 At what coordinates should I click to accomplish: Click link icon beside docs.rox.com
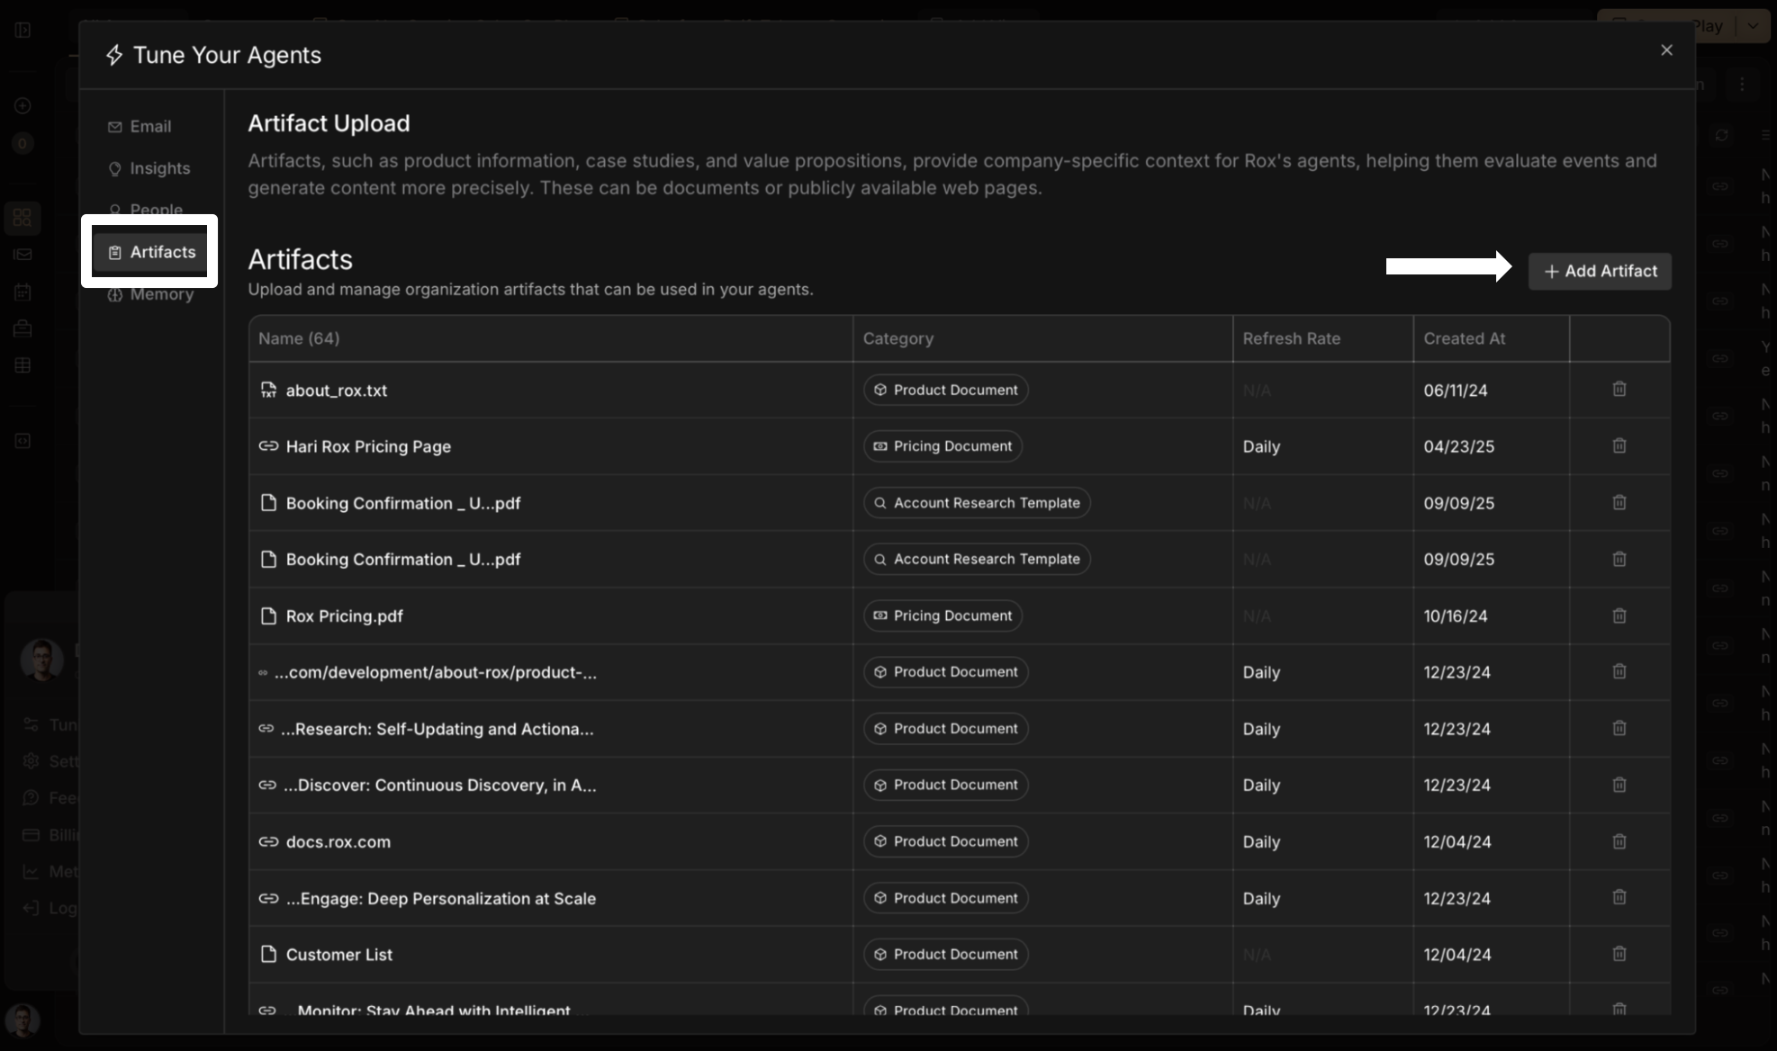pyautogui.click(x=268, y=842)
